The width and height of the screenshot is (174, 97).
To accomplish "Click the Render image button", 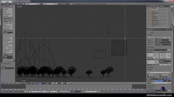I will pos(151,38).
